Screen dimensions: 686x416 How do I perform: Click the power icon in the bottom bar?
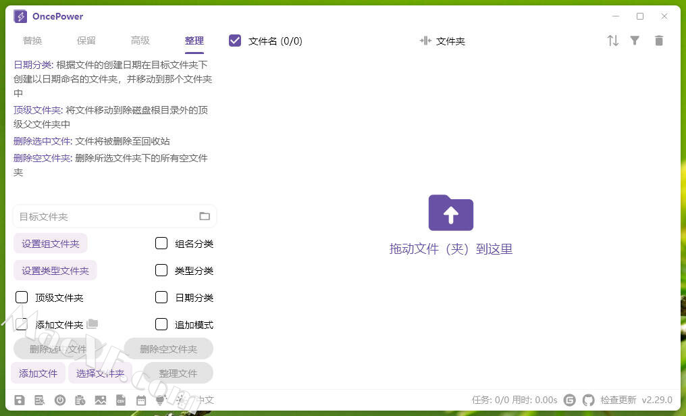click(60, 400)
